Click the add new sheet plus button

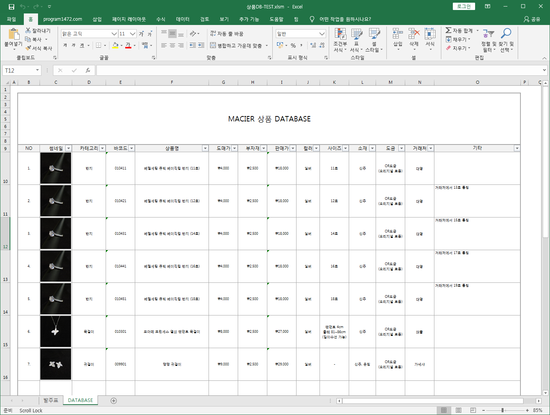tap(114, 401)
